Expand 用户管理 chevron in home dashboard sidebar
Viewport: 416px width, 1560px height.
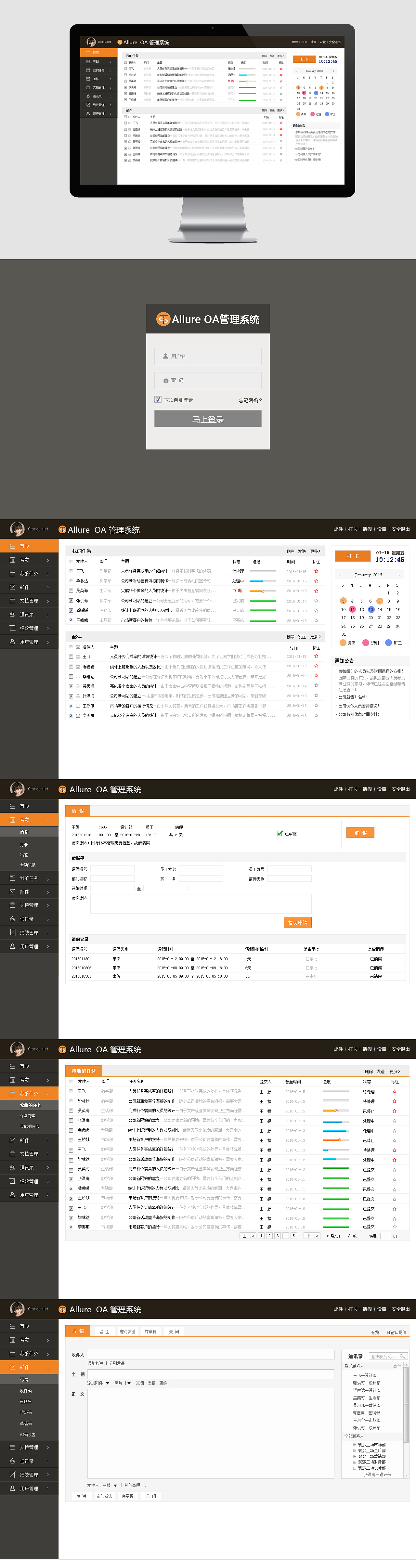[x=48, y=642]
